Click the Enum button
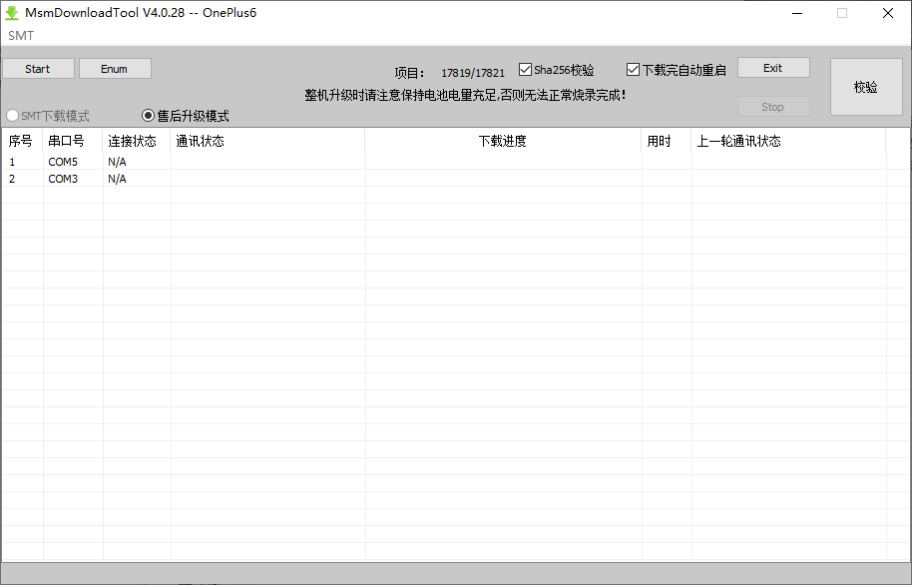912x585 pixels. click(x=115, y=69)
